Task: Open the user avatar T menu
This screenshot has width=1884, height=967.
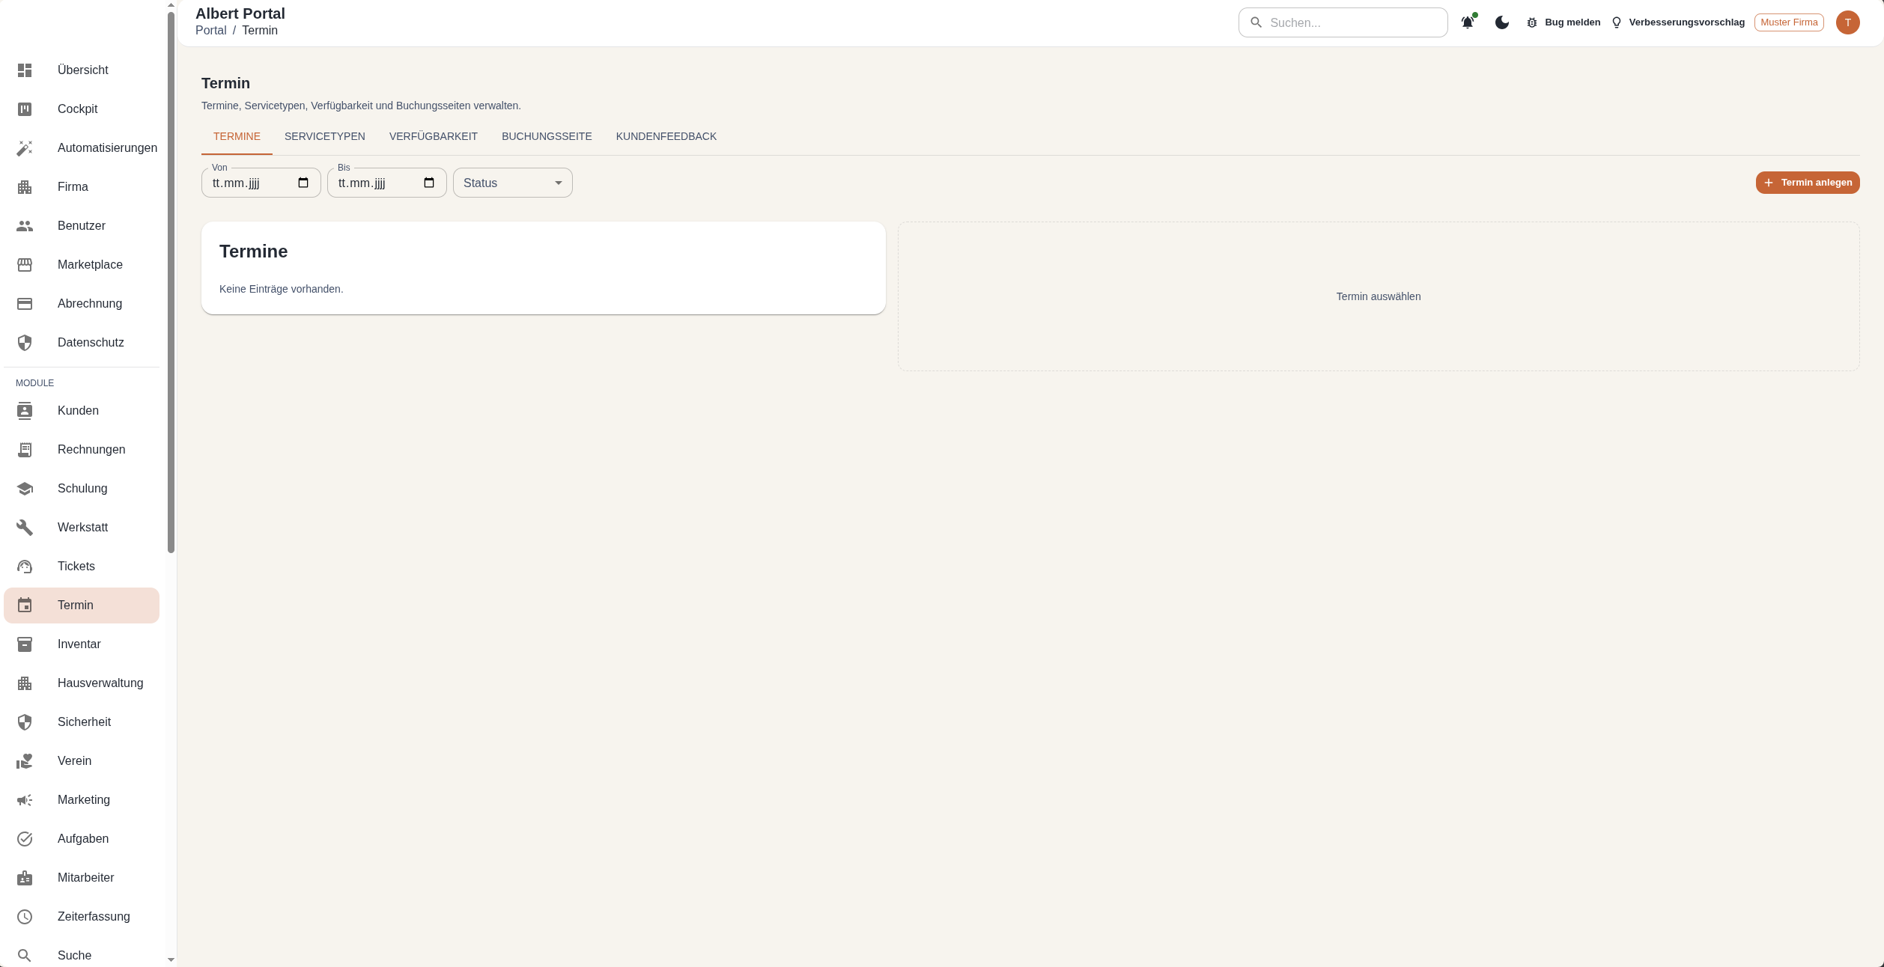Action: pyautogui.click(x=1848, y=22)
